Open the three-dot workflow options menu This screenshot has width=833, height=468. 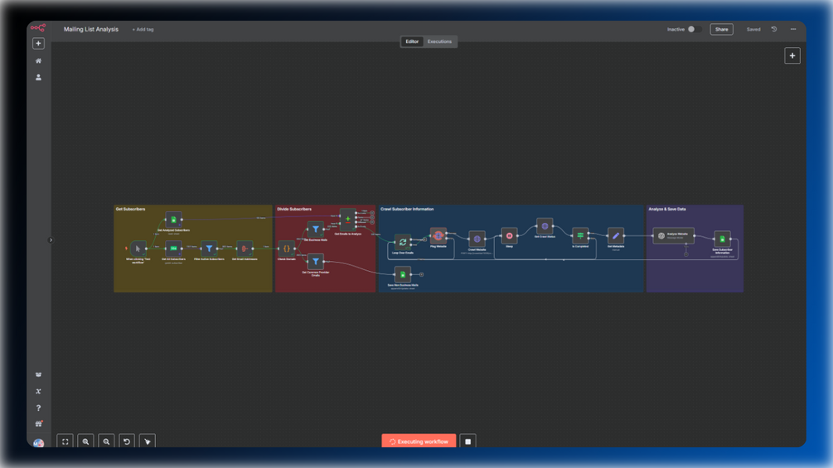tap(793, 29)
